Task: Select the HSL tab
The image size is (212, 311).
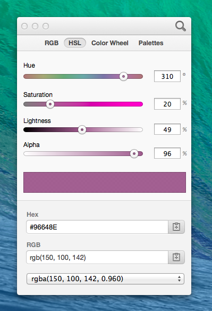Action: pos(74,43)
